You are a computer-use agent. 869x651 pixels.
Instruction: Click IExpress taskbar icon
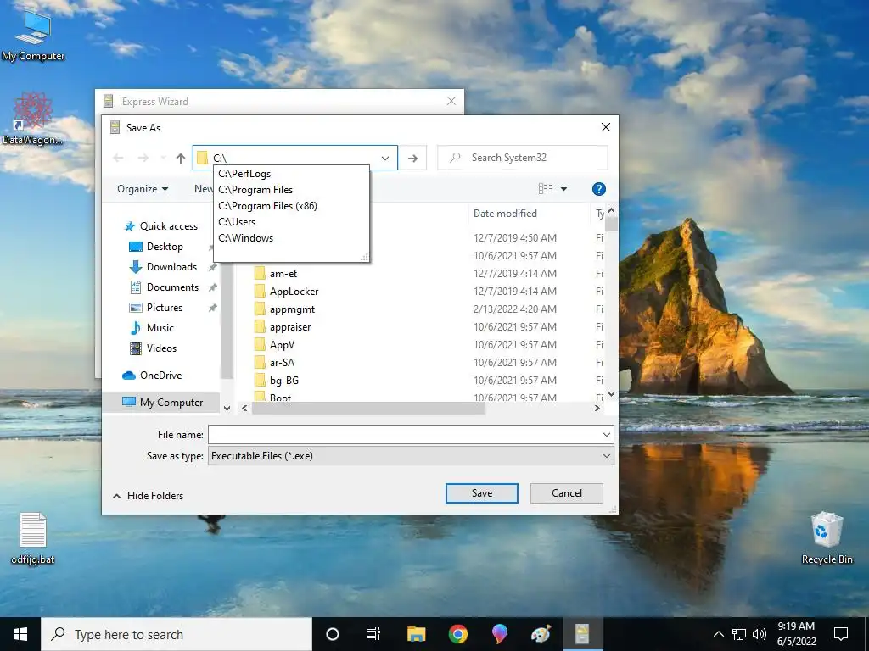[582, 634]
